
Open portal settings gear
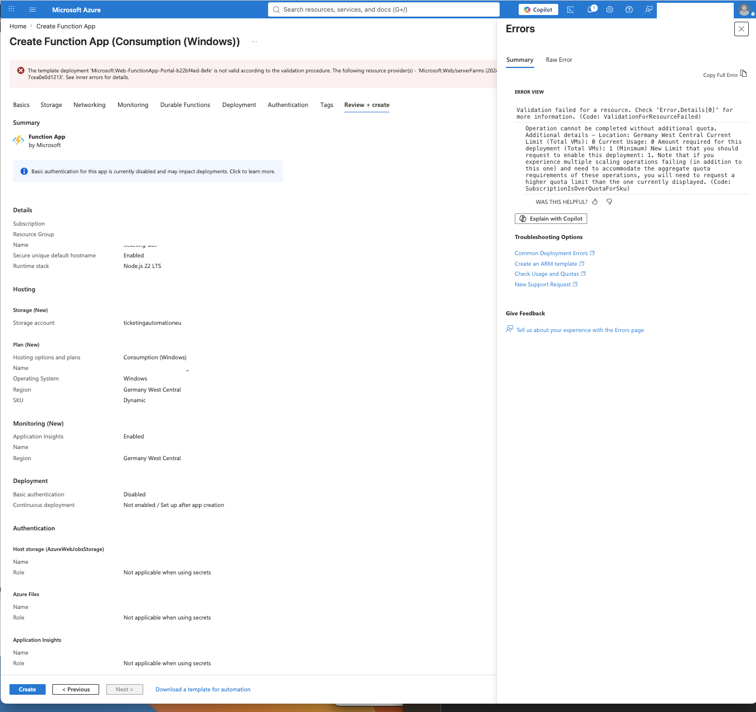[609, 9]
